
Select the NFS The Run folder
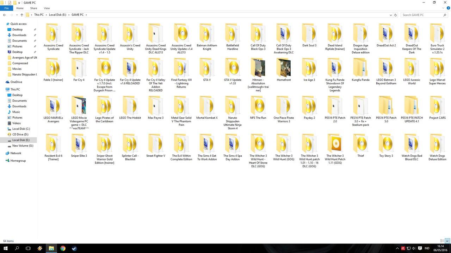(258, 108)
